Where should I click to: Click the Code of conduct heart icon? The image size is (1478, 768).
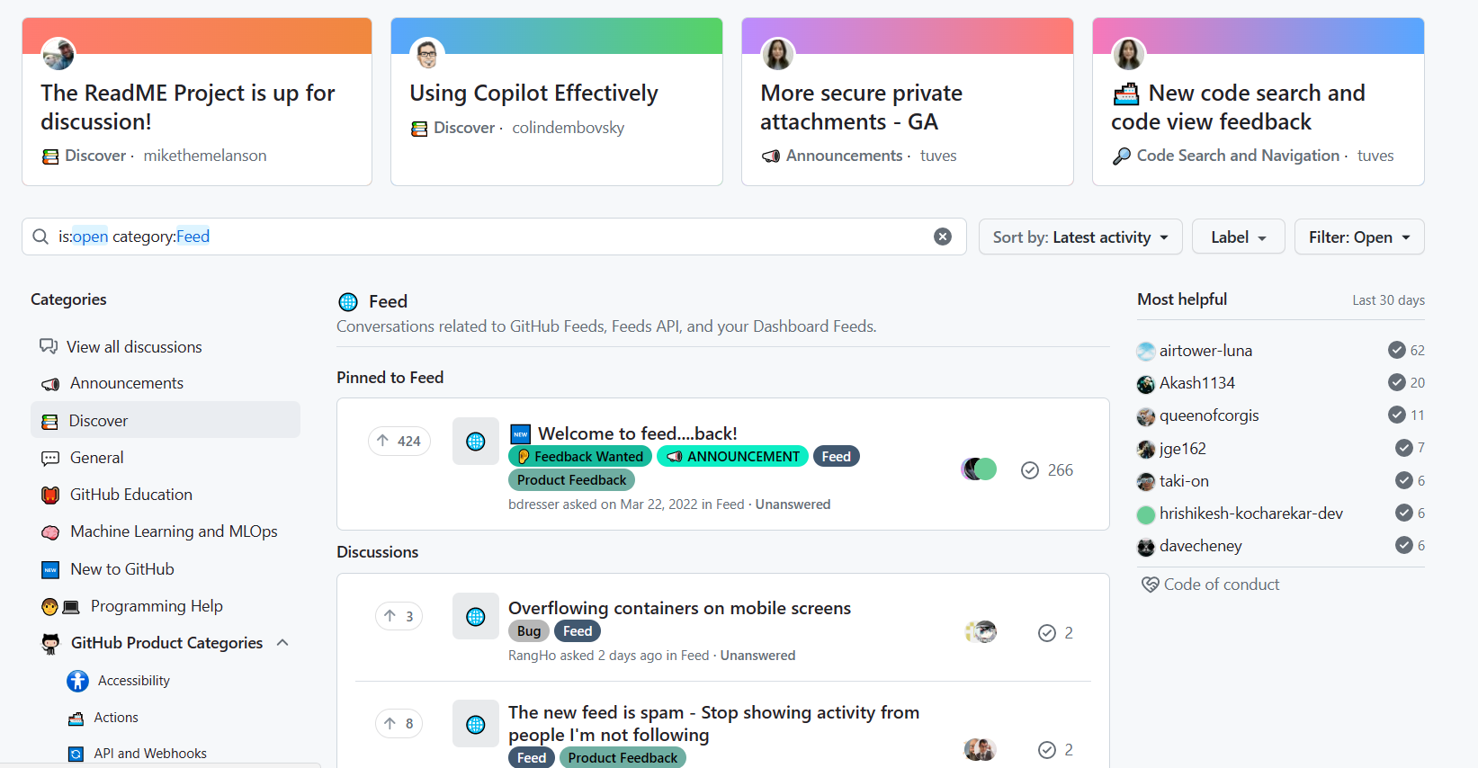tap(1150, 585)
